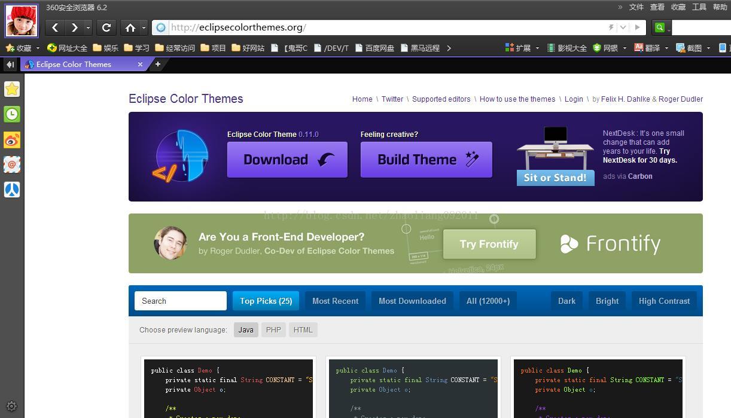This screenshot has width=731, height=418.
Task: Filter themes by High Contrast
Action: [664, 301]
